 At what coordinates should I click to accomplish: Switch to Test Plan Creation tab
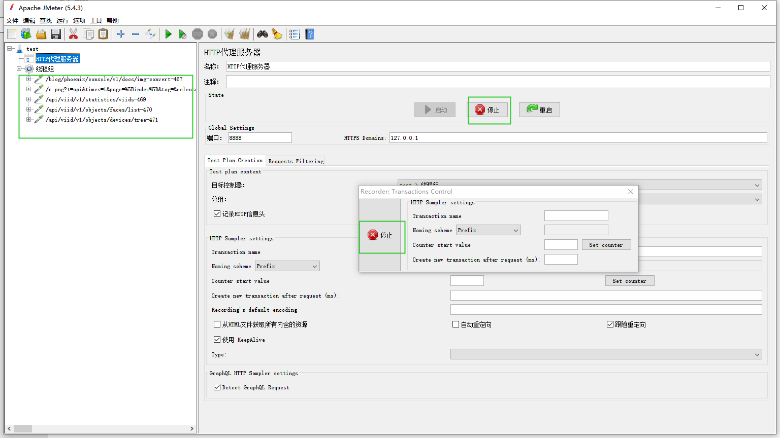coord(235,160)
